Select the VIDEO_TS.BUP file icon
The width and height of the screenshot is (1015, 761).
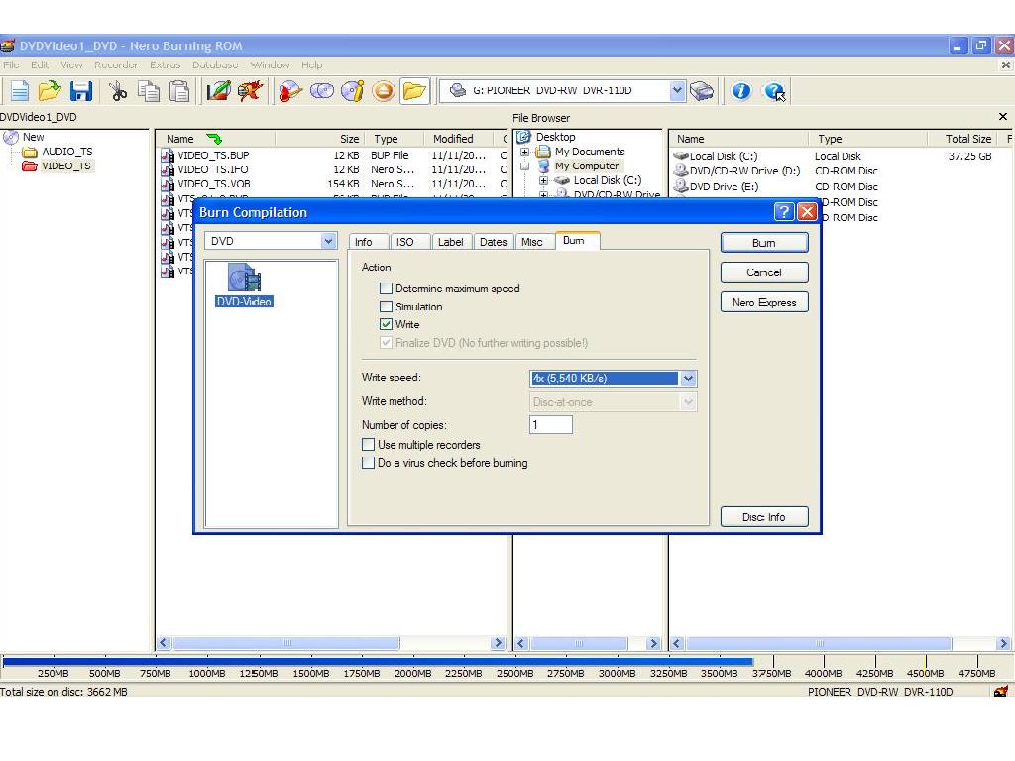pos(168,156)
